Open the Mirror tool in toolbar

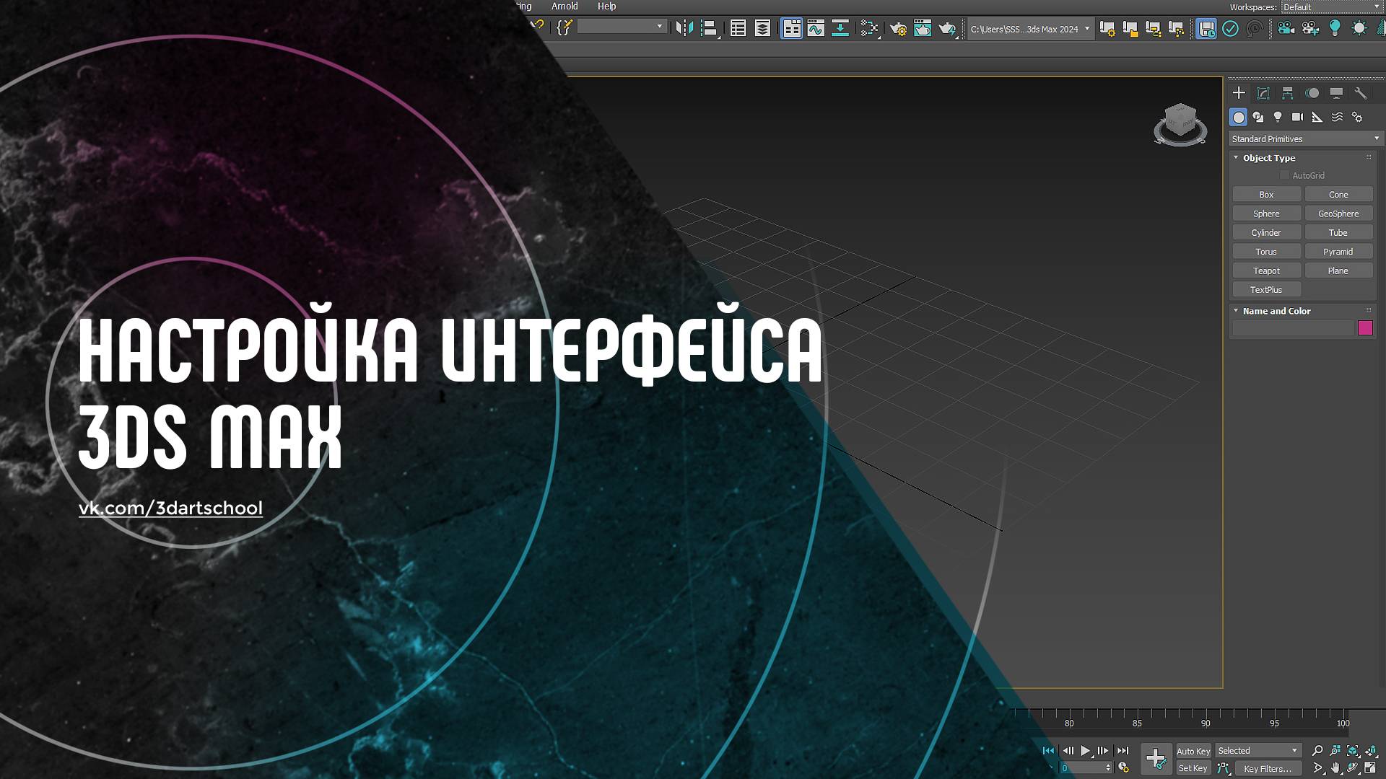tap(684, 29)
